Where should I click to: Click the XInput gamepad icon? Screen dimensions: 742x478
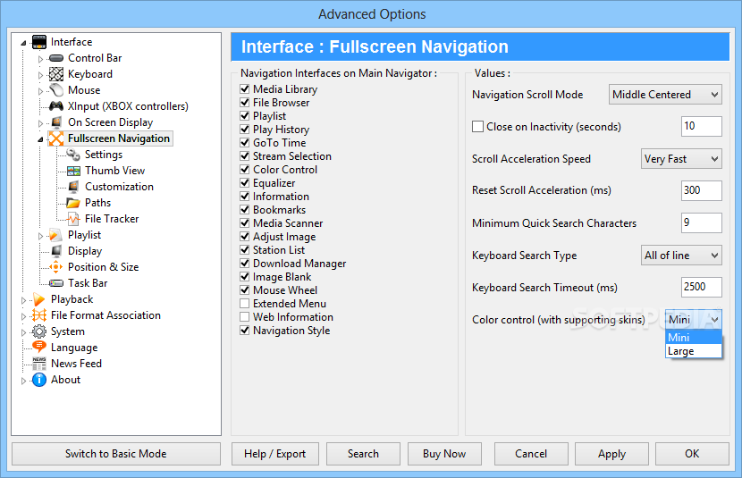pyautogui.click(x=56, y=106)
